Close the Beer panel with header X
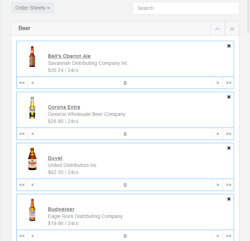Image resolution: width=250 pixels, height=241 pixels. 232,29
